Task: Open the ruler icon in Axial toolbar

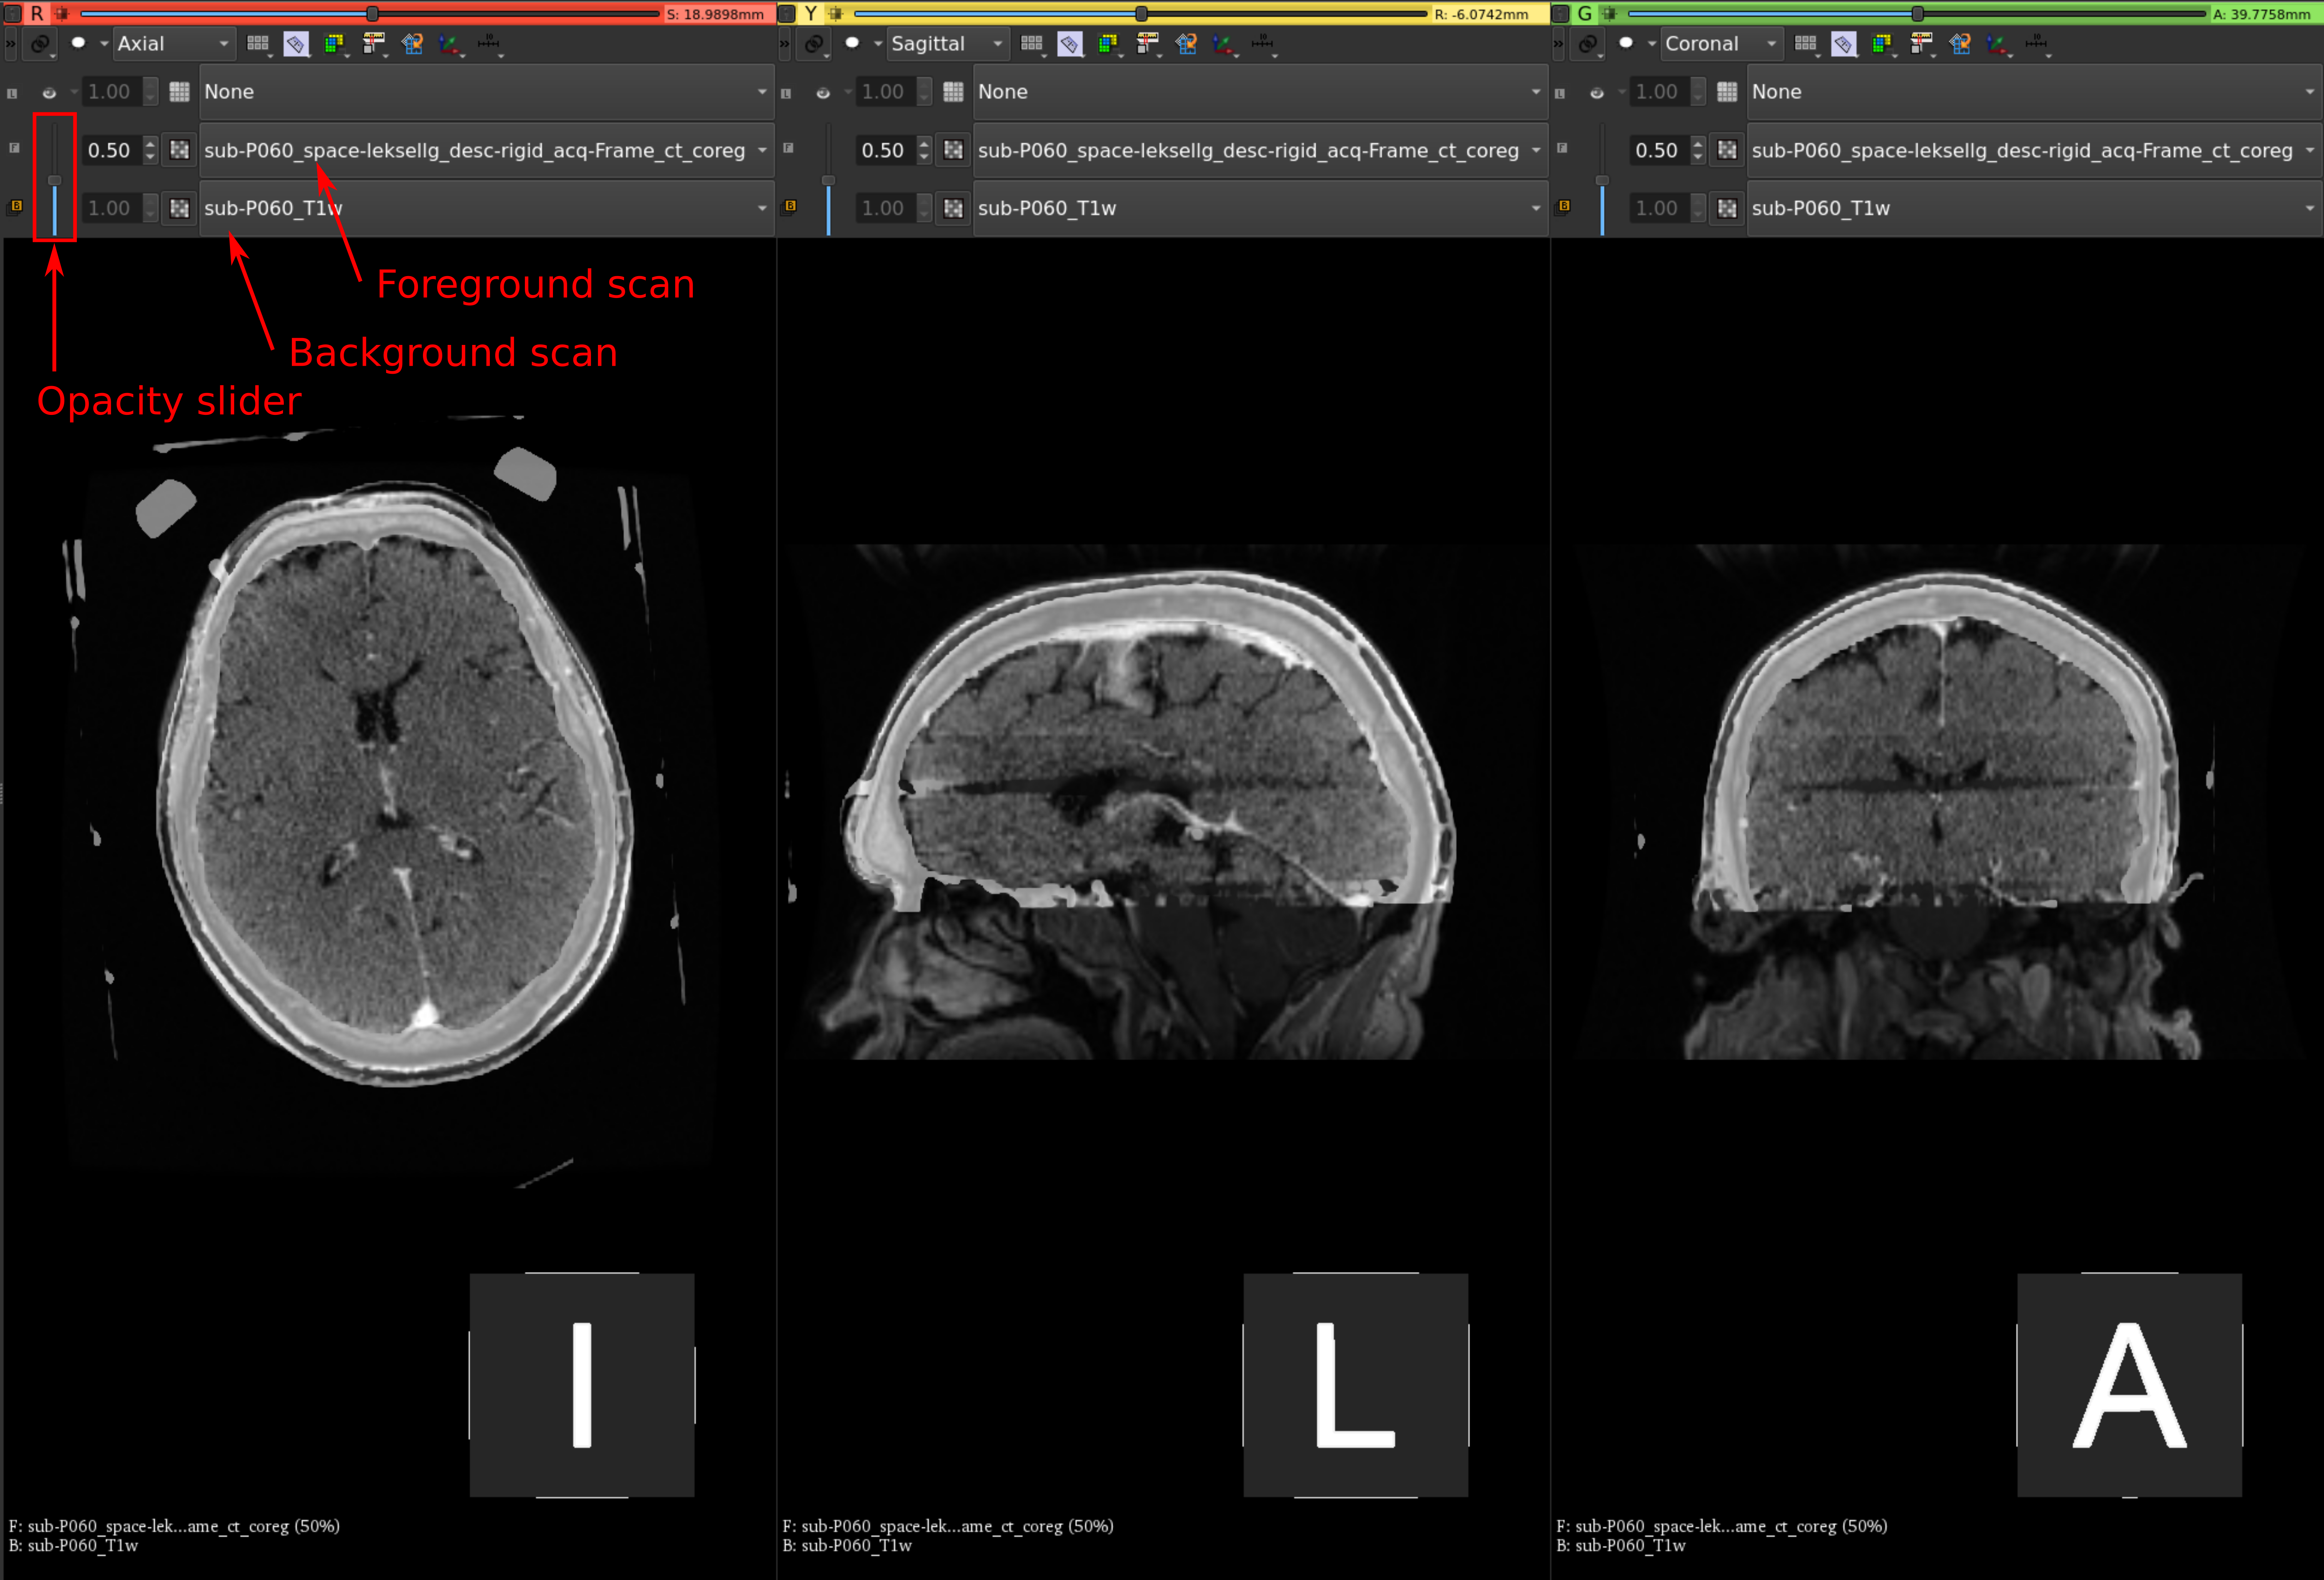Action: click(x=489, y=44)
